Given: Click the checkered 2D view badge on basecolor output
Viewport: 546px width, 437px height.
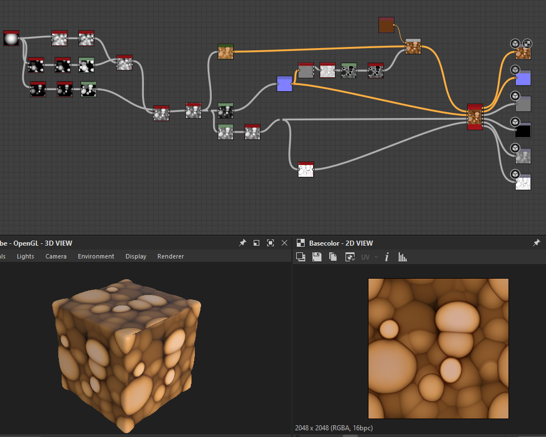Looking at the screenshot, I should [x=527, y=44].
